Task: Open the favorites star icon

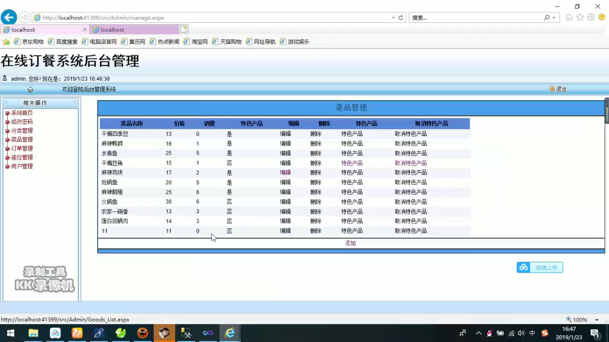Action: 580,18
